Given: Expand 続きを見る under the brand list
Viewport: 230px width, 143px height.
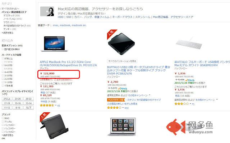Looking at the screenshot, I should (8, 135).
